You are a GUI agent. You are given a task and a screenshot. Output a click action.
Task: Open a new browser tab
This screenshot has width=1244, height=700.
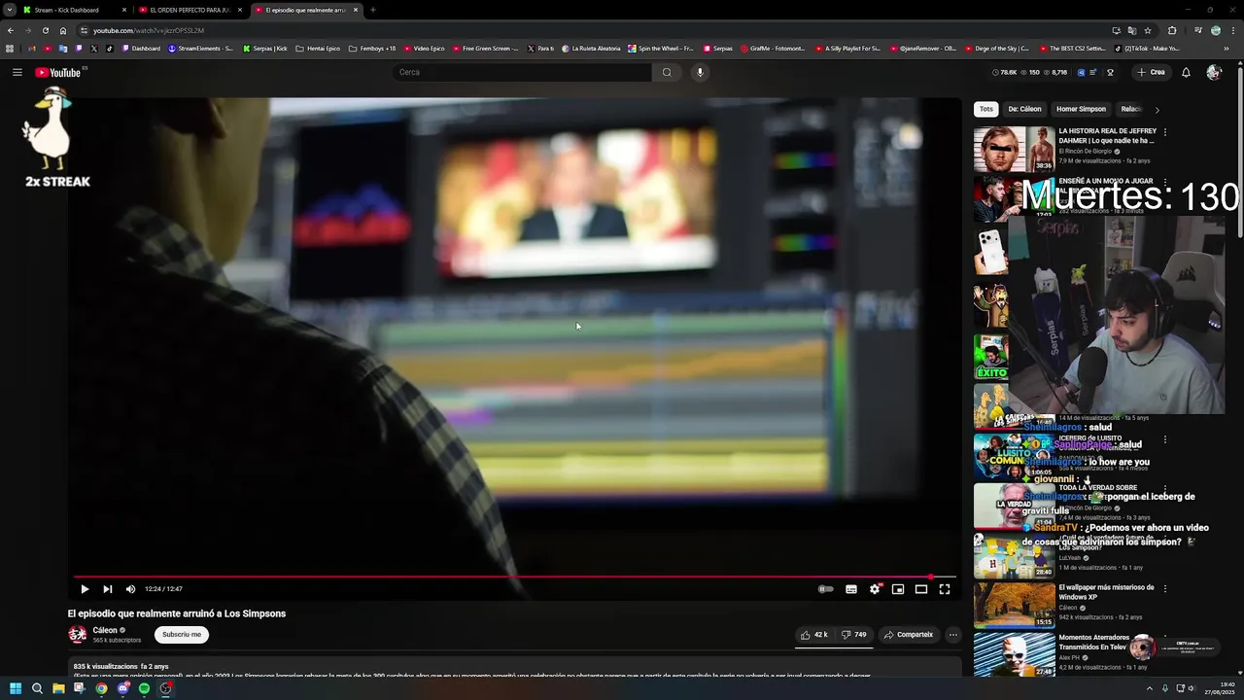(x=373, y=10)
